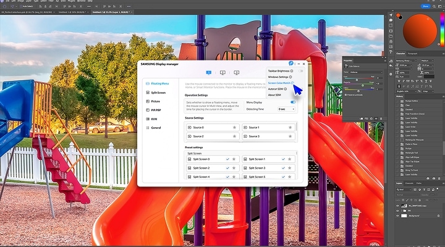Click About SDM in the popup menu
This screenshot has width=445, height=247.
point(274,95)
